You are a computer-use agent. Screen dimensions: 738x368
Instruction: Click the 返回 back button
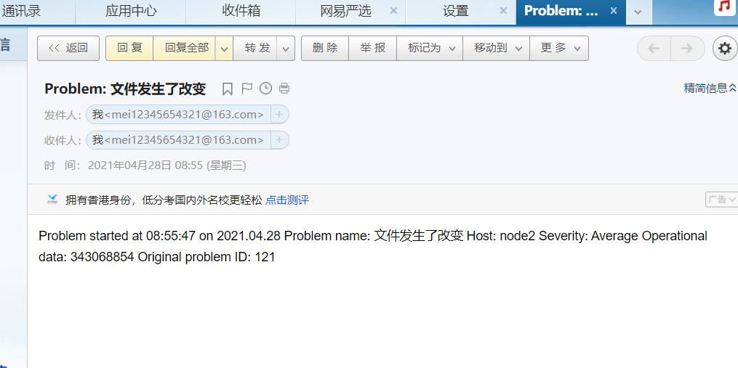tap(68, 48)
